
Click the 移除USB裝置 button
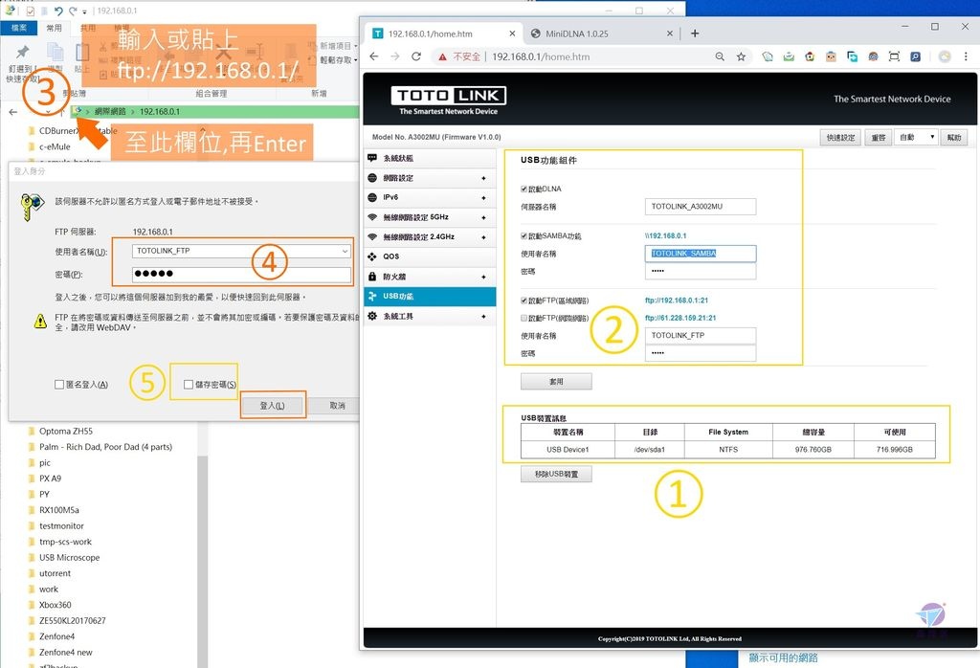[x=556, y=474]
